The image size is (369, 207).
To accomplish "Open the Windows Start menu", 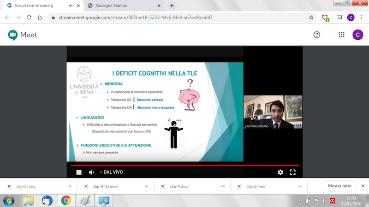I will tap(9, 201).
